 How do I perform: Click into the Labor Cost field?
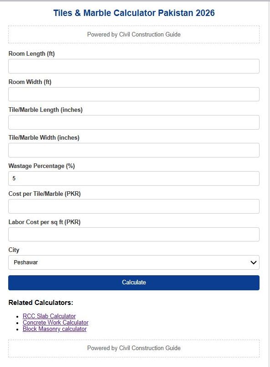[x=133, y=234]
